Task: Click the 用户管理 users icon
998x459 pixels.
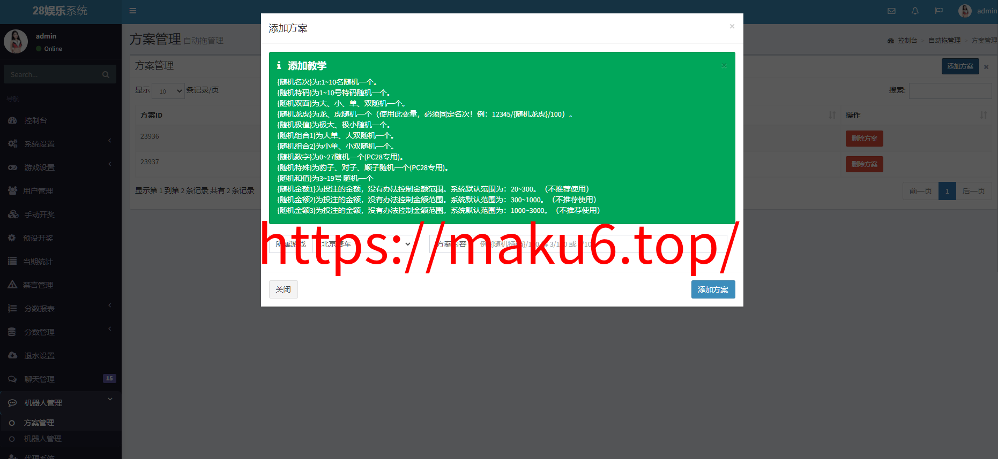Action: pos(12,191)
